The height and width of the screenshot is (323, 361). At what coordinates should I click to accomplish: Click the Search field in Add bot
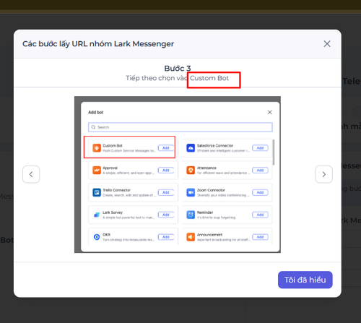click(x=180, y=127)
